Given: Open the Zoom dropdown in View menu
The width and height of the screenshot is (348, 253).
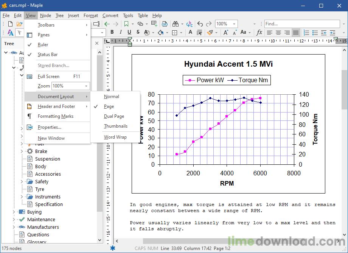Looking at the screenshot, I should coord(86,86).
